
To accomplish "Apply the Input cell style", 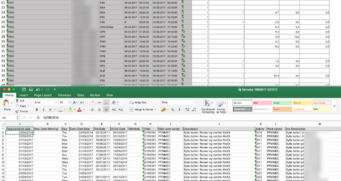I will point(282,109).
